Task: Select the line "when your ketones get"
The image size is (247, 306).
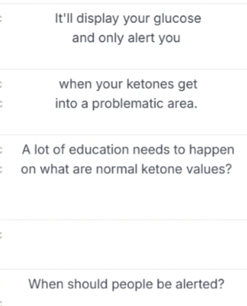Action: point(128,84)
